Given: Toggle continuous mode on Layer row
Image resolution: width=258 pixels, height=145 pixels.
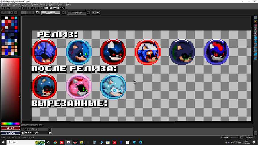Looking at the screenshot, I should 29,132.
